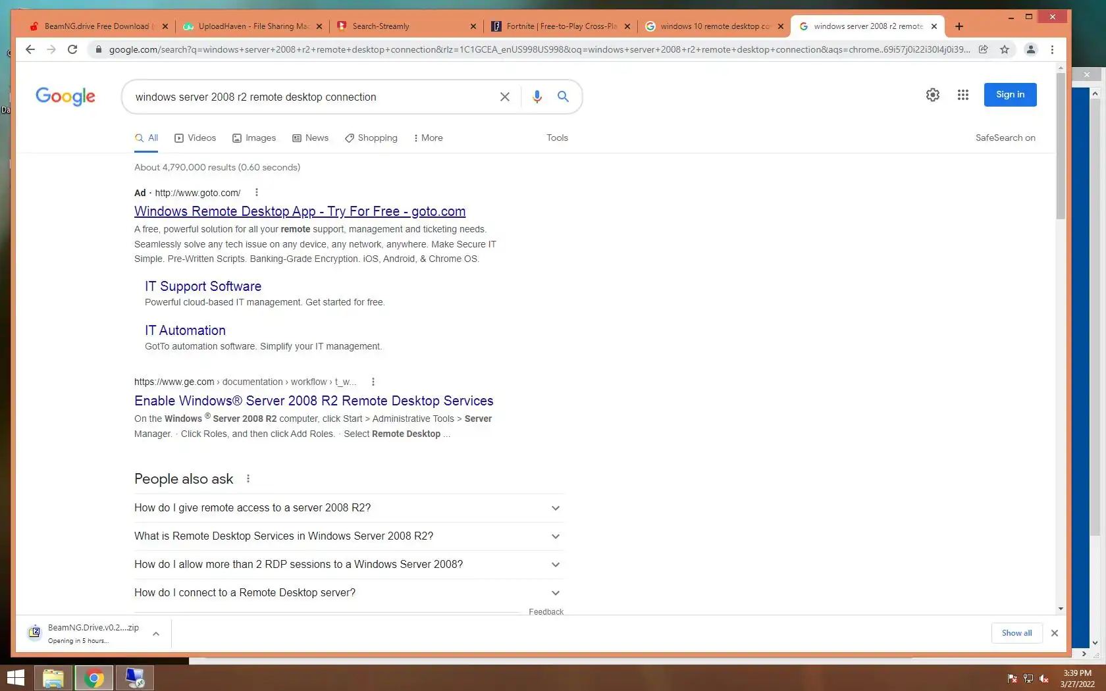
Task: Click the SafeSearch on link
Action: click(1005, 138)
